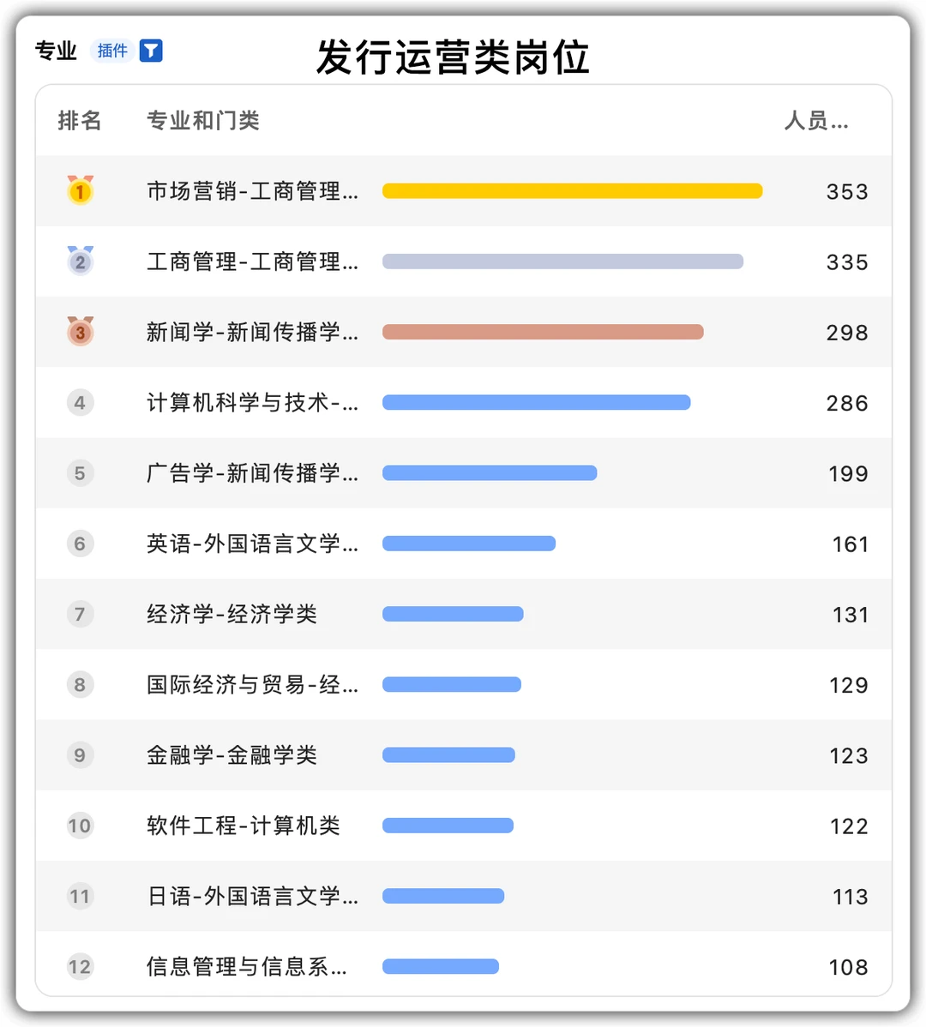Click the 插件 plugin tag

112,51
